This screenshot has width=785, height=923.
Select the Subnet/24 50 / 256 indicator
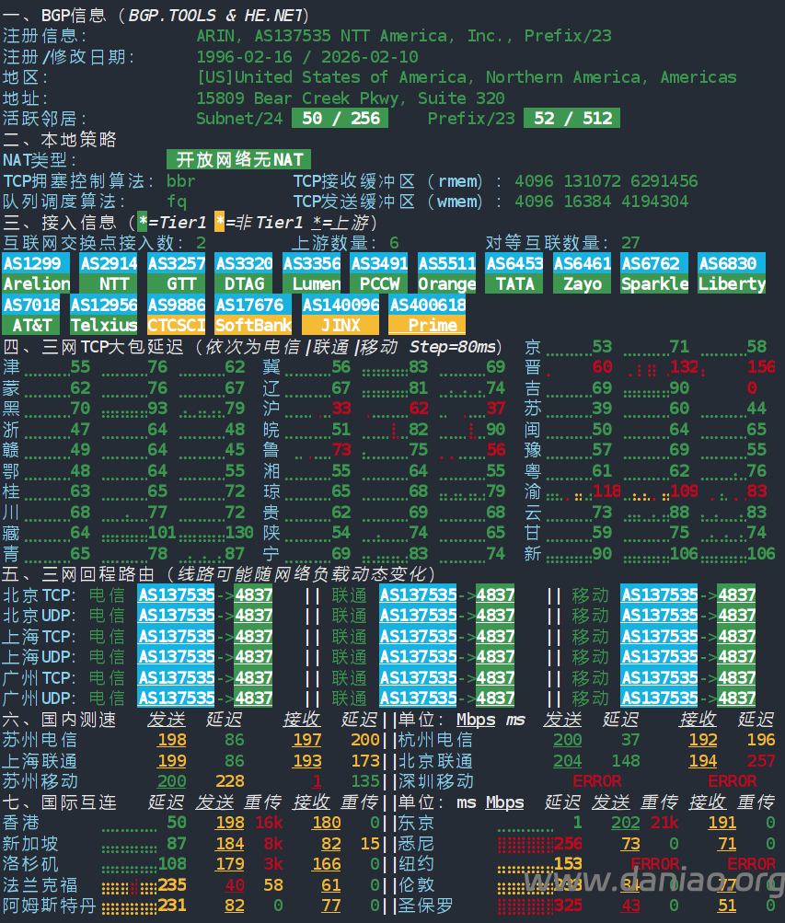tap(340, 119)
